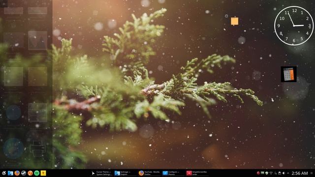The height and width of the screenshot is (177, 315).
Task: Switch to YouTube Mozilla Firefox window
Action: (x=149, y=173)
